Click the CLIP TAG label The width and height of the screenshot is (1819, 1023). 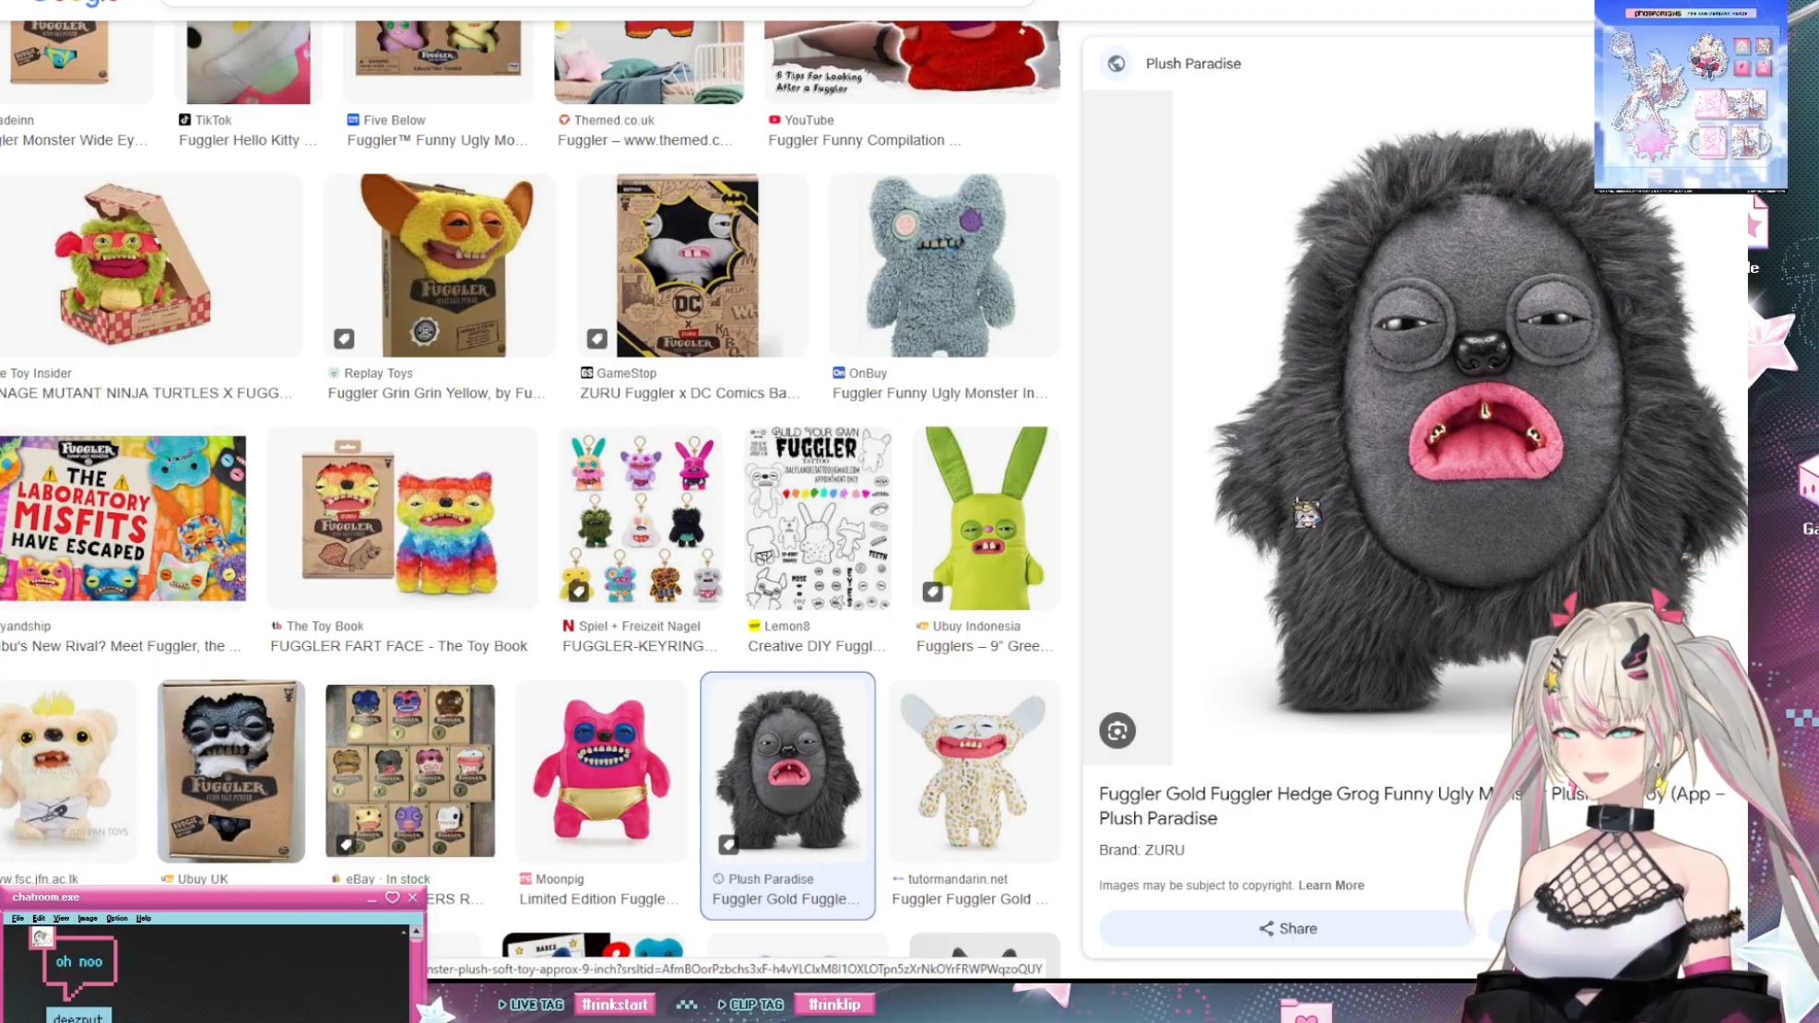pyautogui.click(x=750, y=1005)
